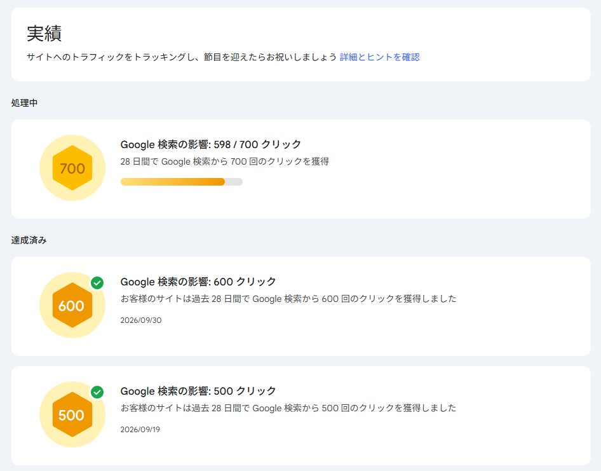Click text 'サイトへのトラフィックをトラッキングし'
Screen dimensions: 601x471
coord(111,57)
